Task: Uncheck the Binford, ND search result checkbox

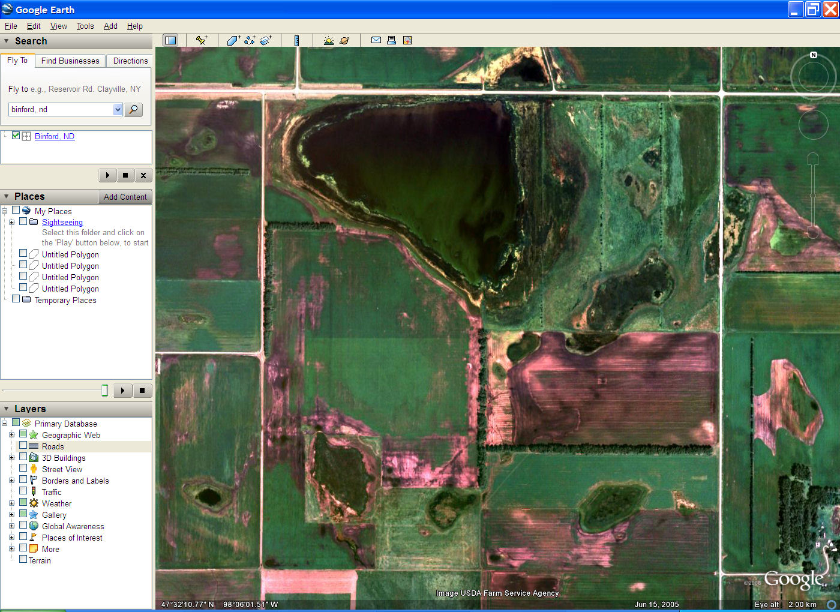Action: pyautogui.click(x=16, y=136)
